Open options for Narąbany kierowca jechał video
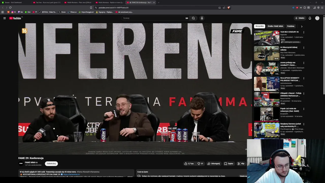The image size is (325, 183). (x=304, y=124)
